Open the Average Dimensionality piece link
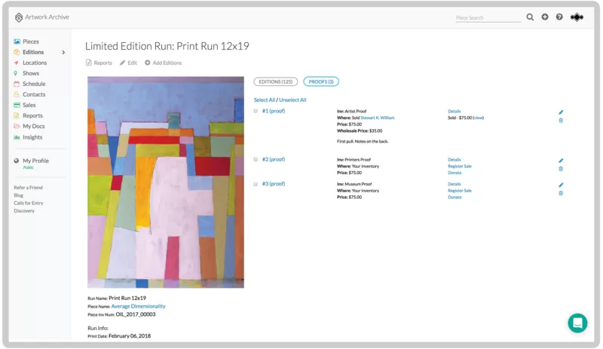The height and width of the screenshot is (349, 603). coord(139,306)
